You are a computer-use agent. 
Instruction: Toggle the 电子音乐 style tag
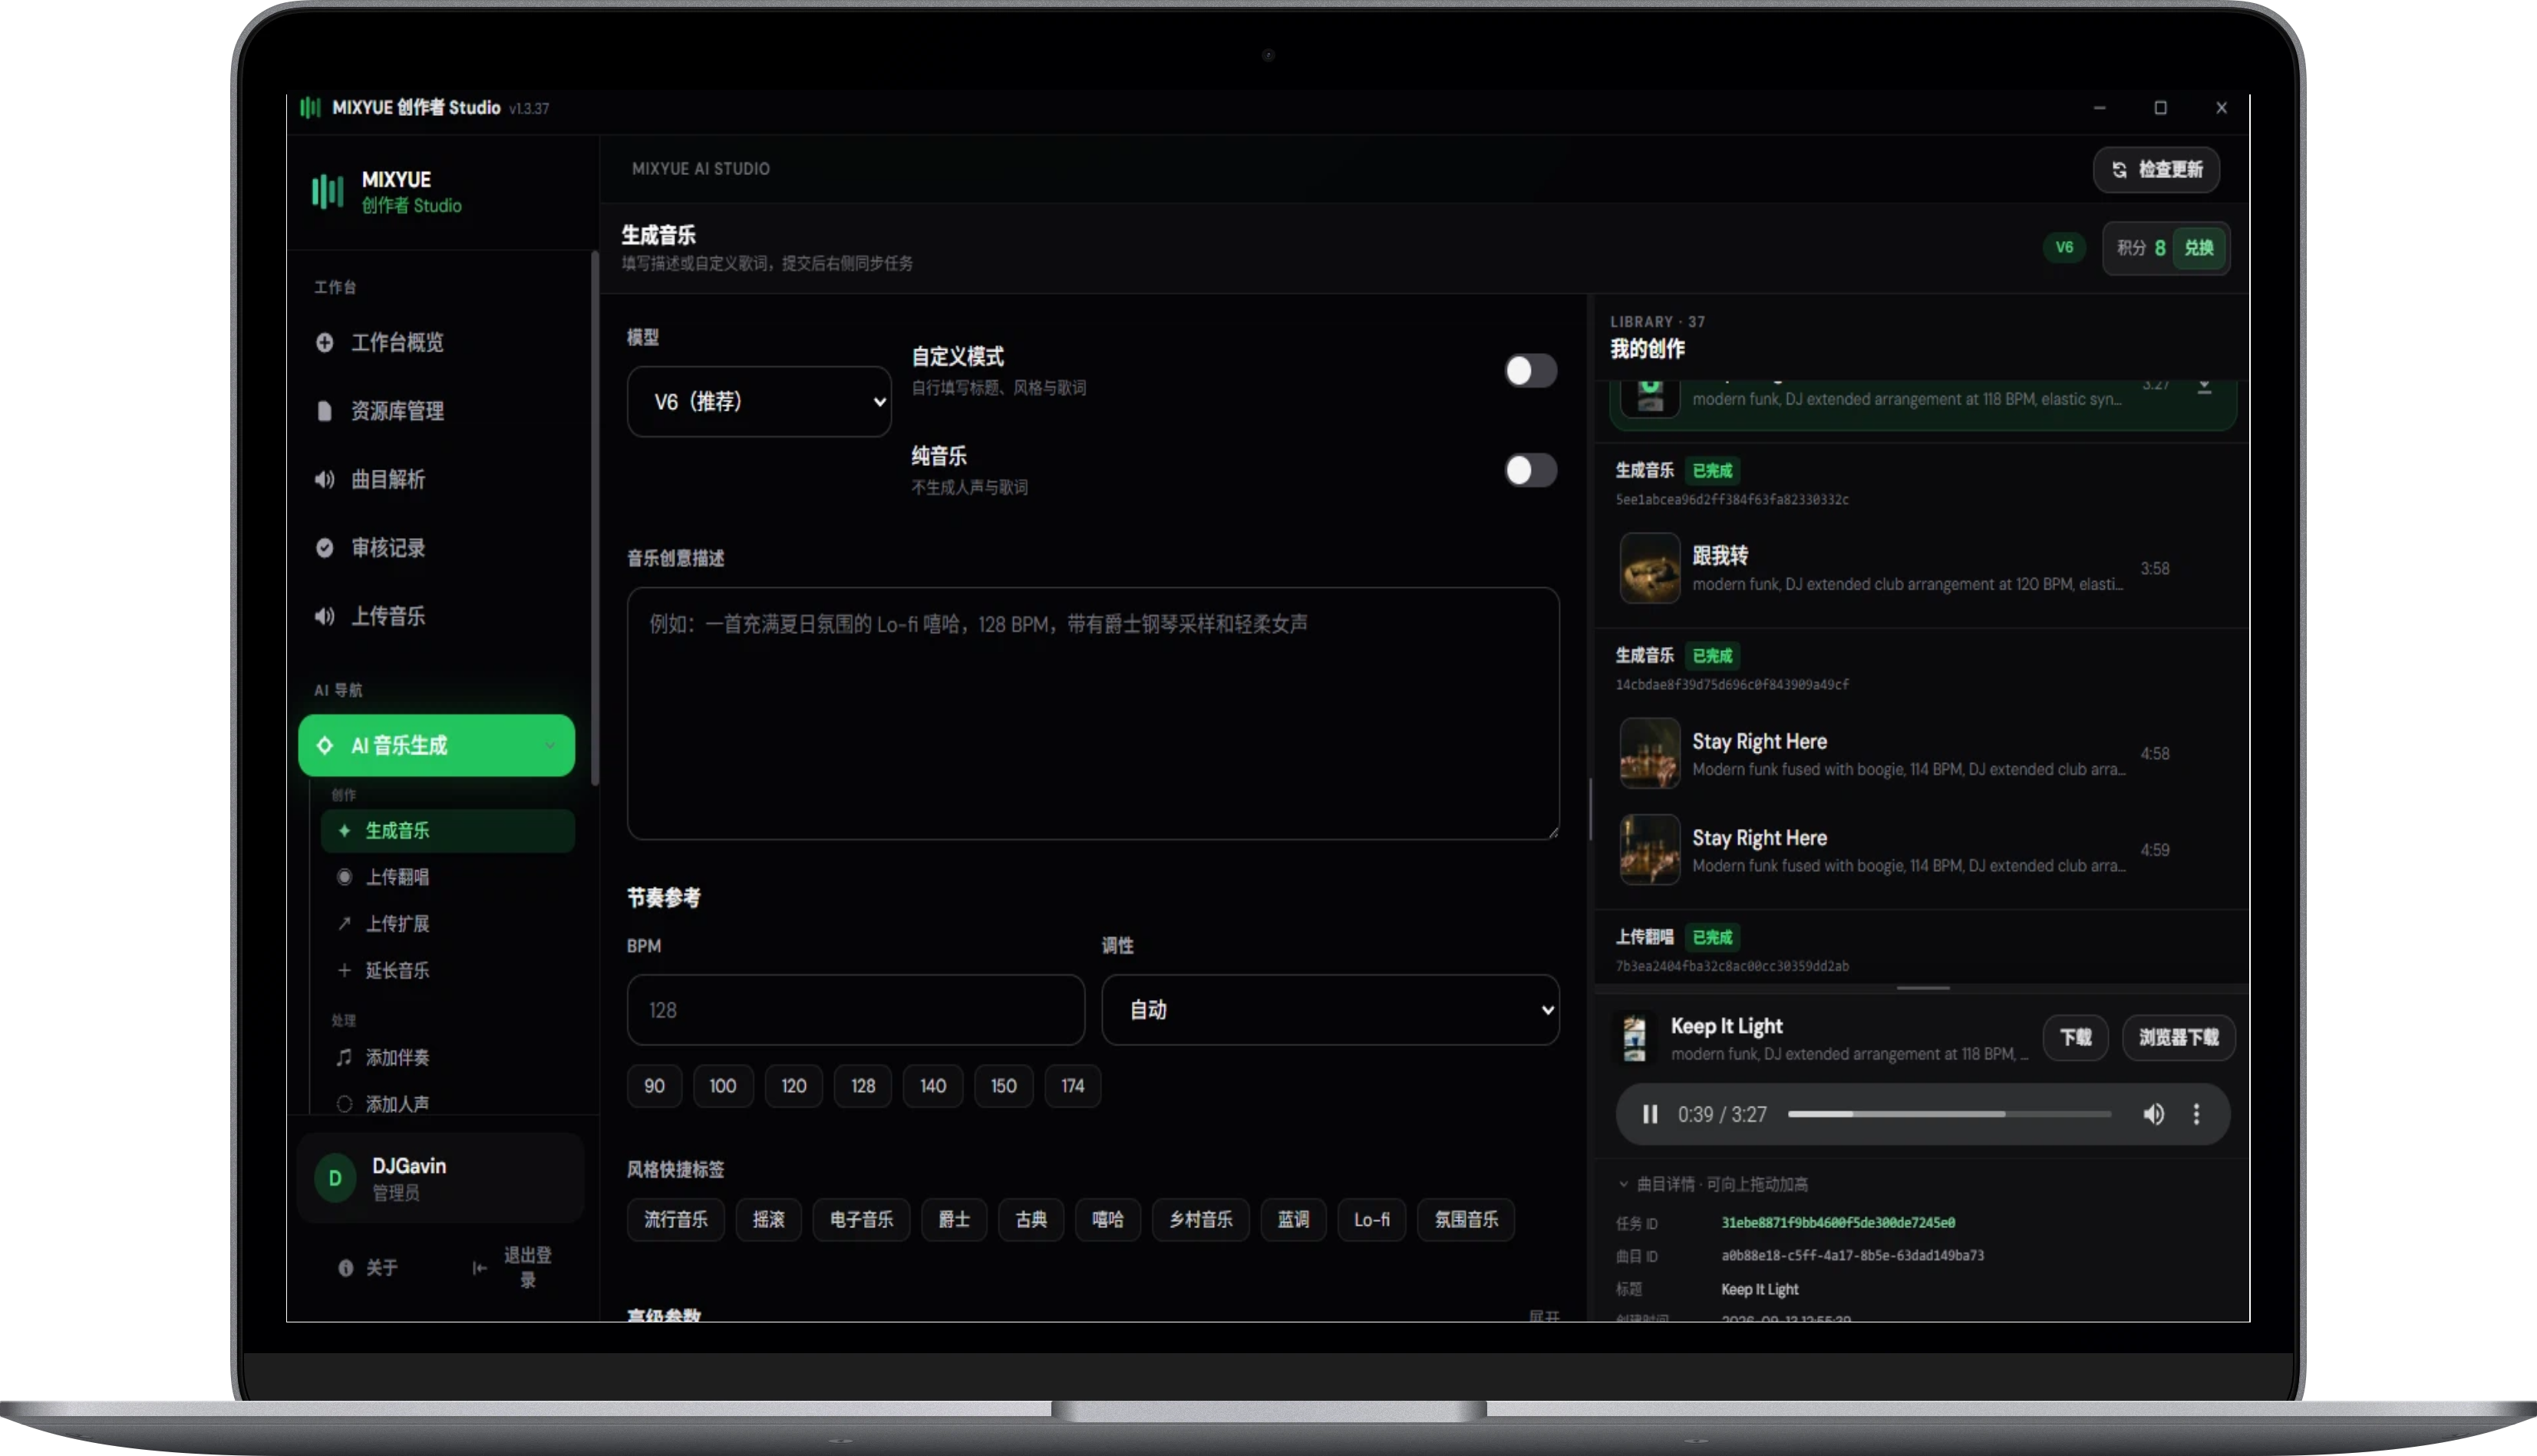pyautogui.click(x=862, y=1219)
